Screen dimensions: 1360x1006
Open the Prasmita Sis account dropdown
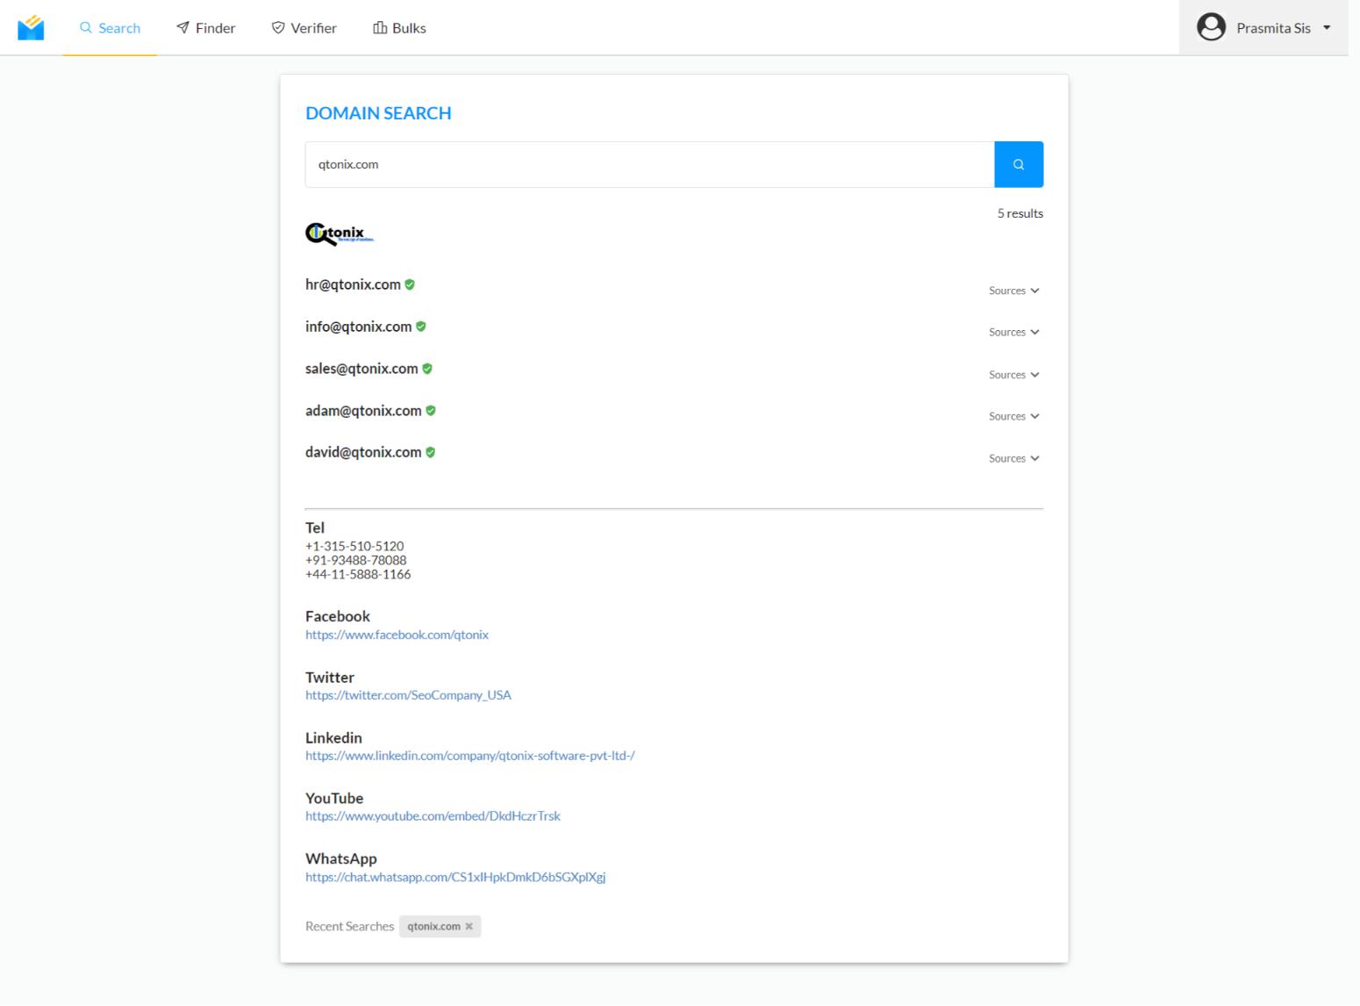(x=1263, y=27)
